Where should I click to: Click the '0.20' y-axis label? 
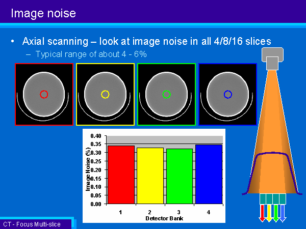pos(96,170)
